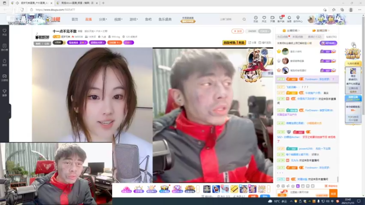This screenshot has height=205, width=365.
Task: Switch to the 贵宾(1132) tab
Action: point(314,37)
